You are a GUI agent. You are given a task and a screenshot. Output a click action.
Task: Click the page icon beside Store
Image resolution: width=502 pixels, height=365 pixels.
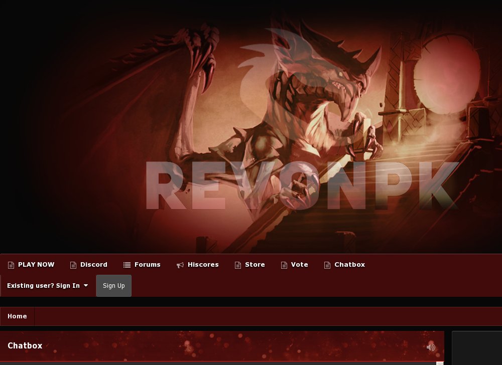tap(237, 265)
